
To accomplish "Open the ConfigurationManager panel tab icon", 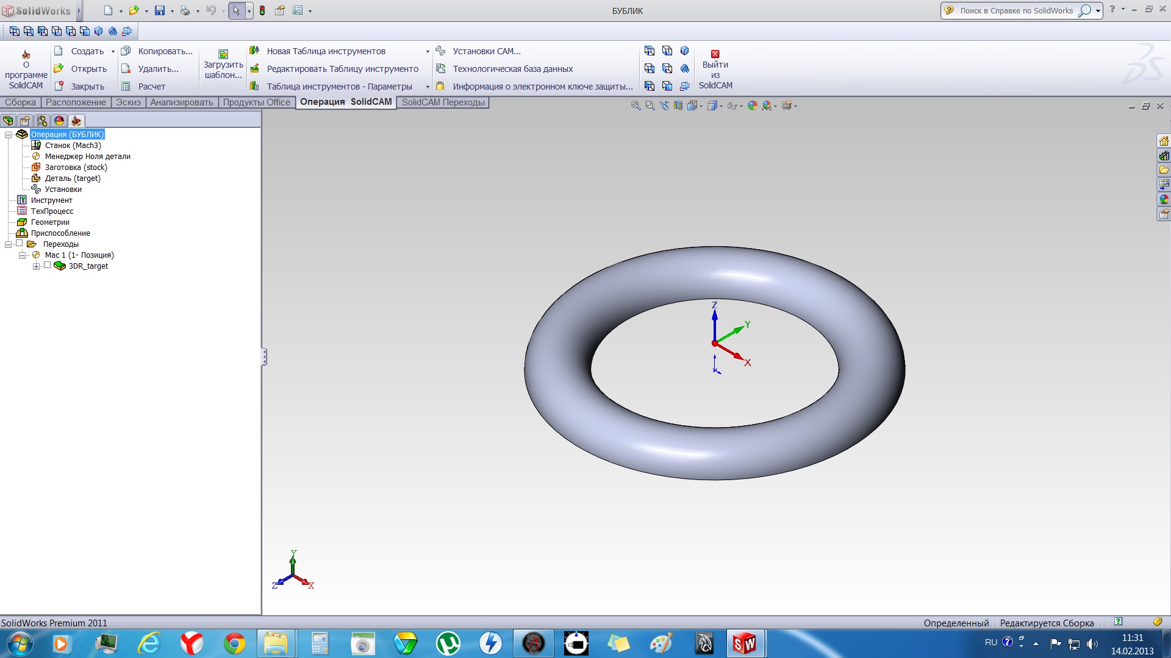I will (42, 121).
